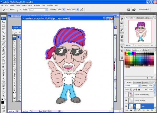The image size is (157, 113).
Task: Toggle lock image pixels
Action: 134,89
